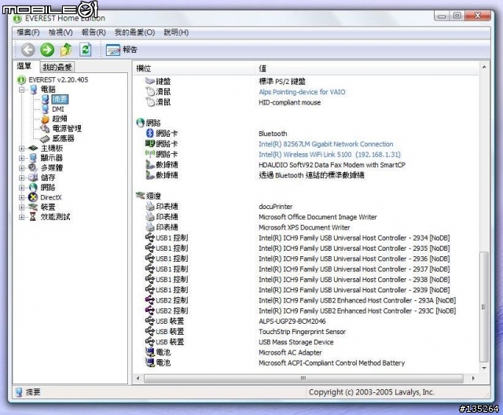This screenshot has height=415, width=503.
Task: Expand the 顯示器 tree node
Action: point(21,158)
